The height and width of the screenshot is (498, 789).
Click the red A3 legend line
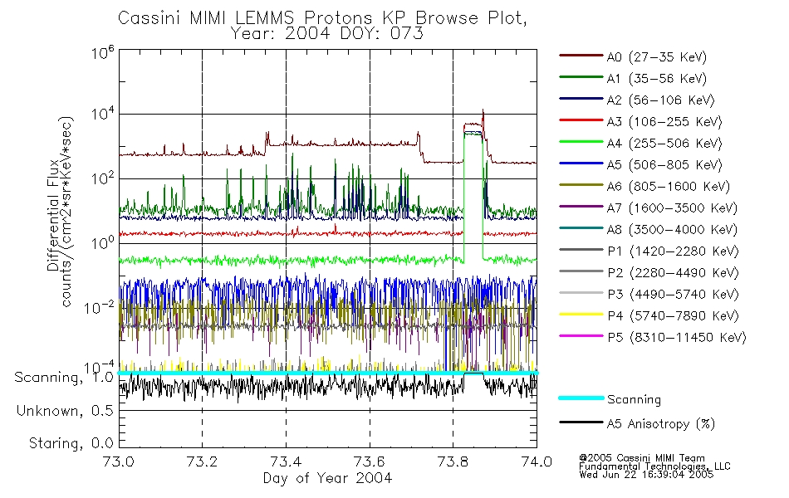(x=581, y=120)
